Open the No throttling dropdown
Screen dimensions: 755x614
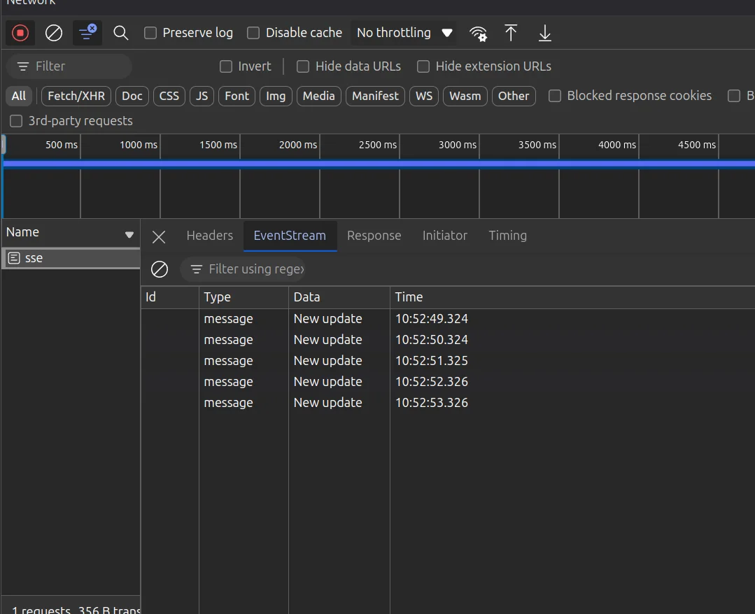[x=404, y=33]
